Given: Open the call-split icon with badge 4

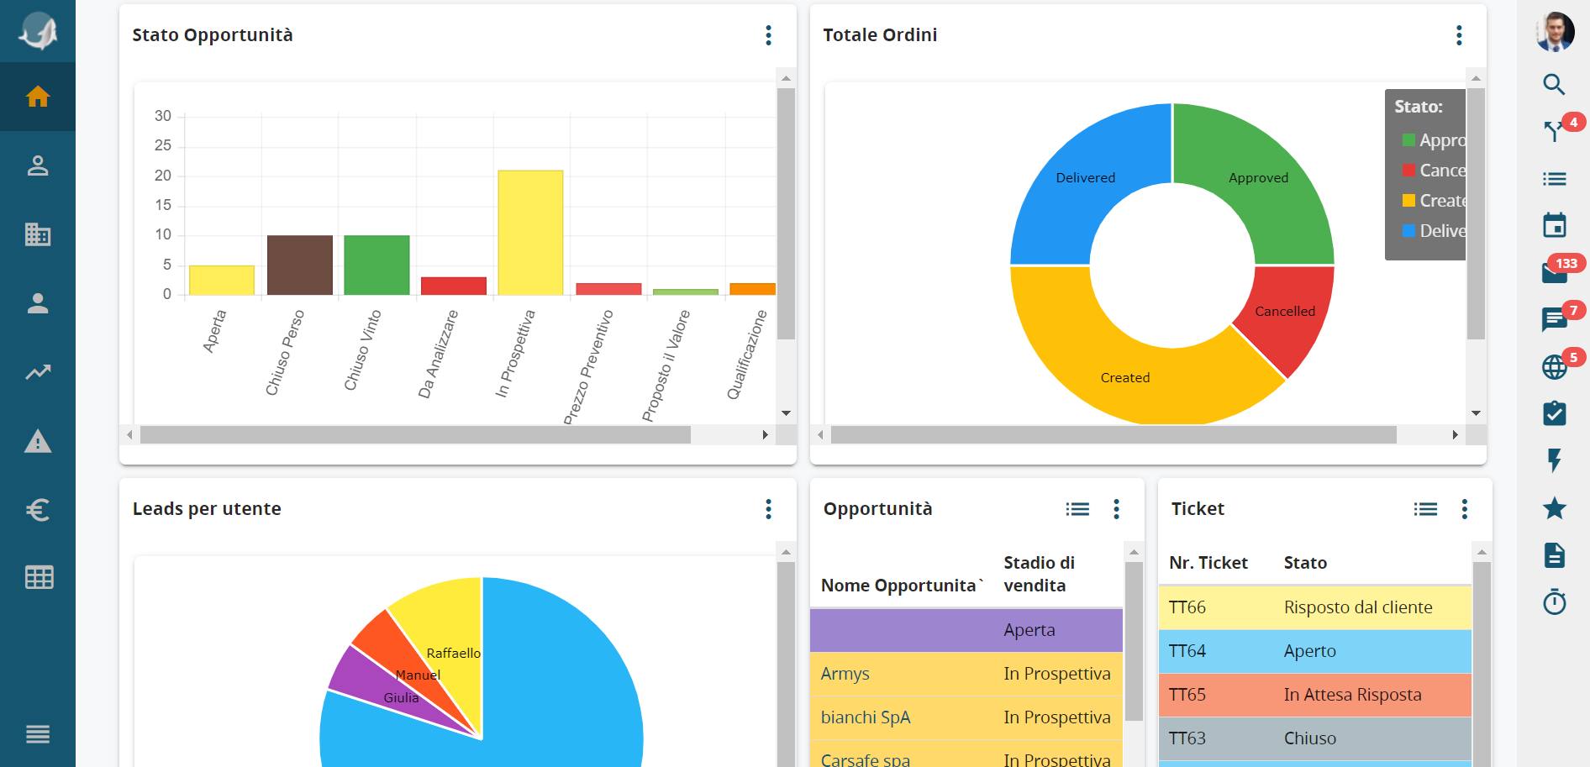Looking at the screenshot, I should 1553,130.
